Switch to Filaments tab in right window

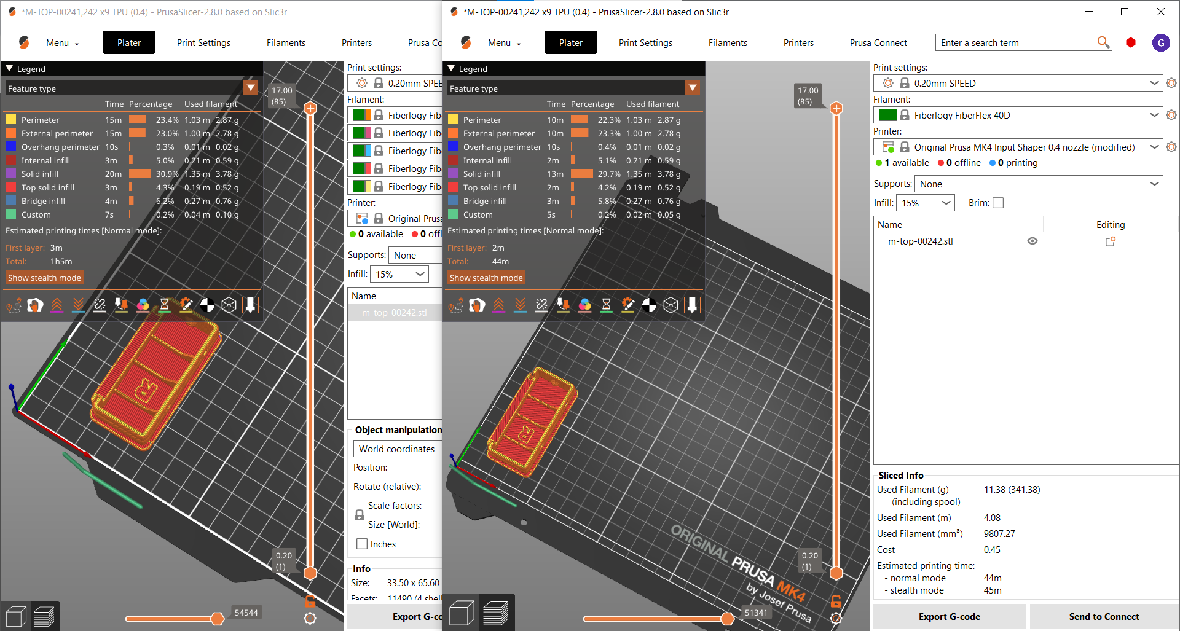pyautogui.click(x=728, y=42)
